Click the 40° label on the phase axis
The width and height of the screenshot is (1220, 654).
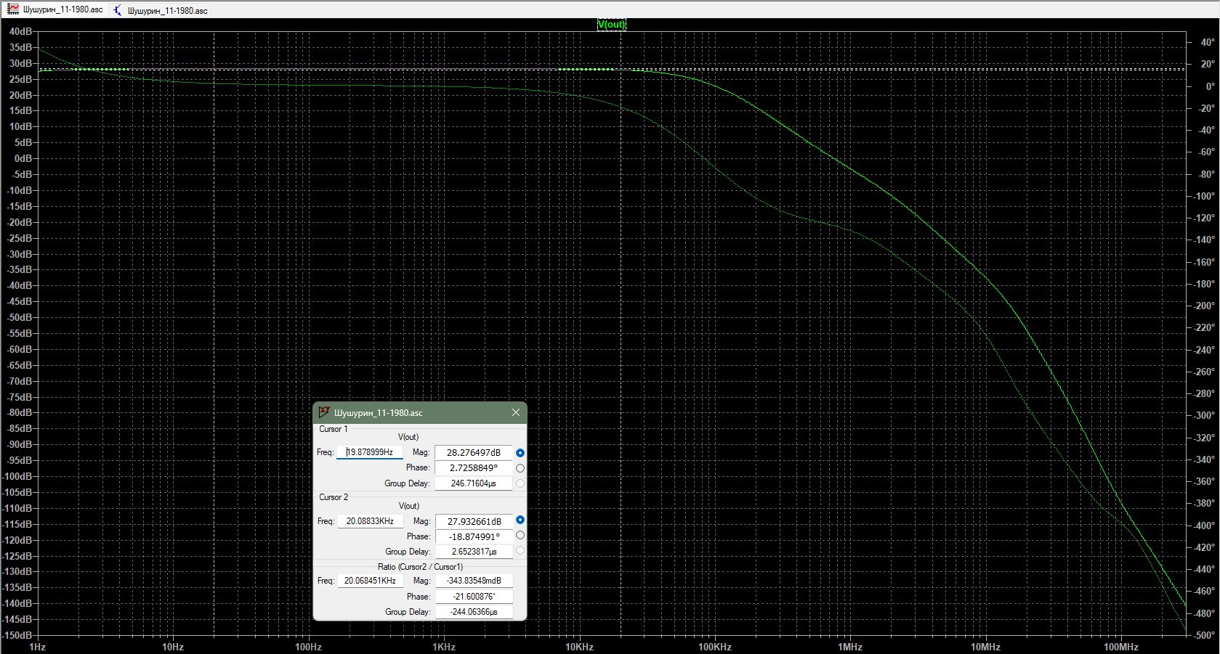click(1207, 42)
